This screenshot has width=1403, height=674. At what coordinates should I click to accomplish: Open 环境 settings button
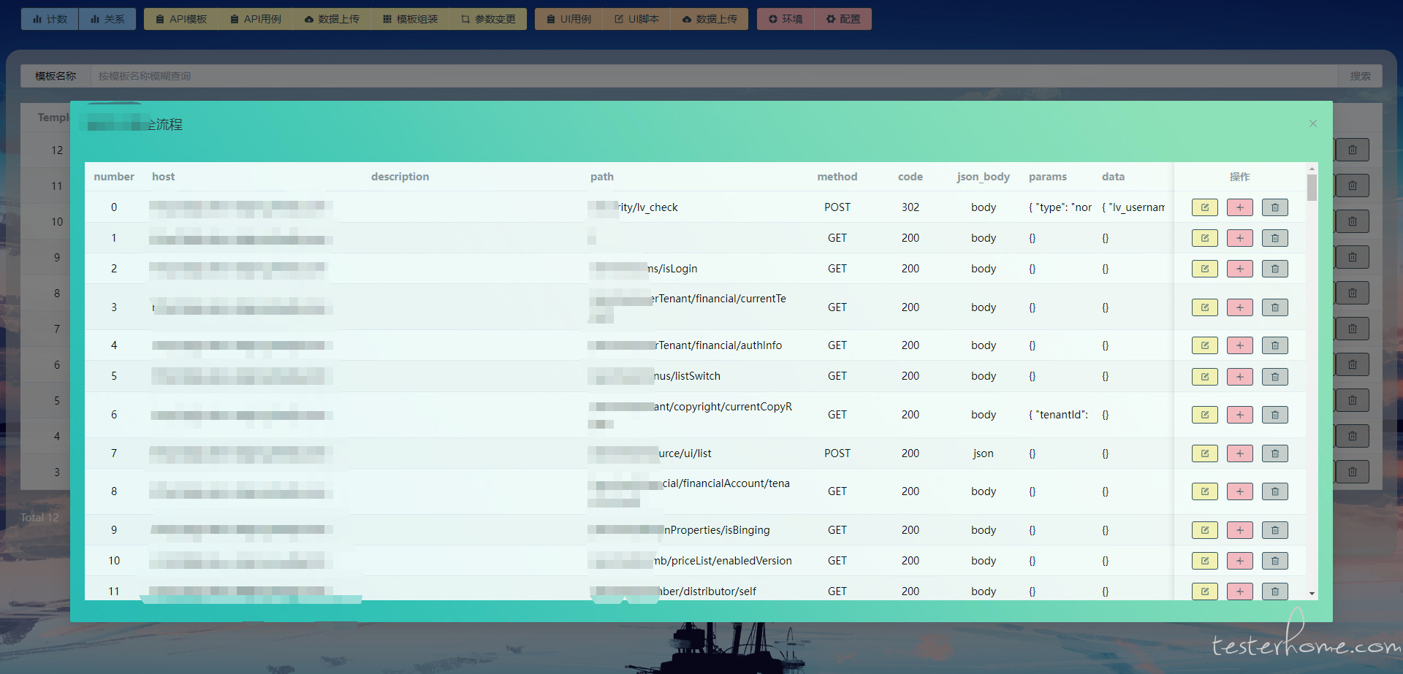tap(786, 19)
